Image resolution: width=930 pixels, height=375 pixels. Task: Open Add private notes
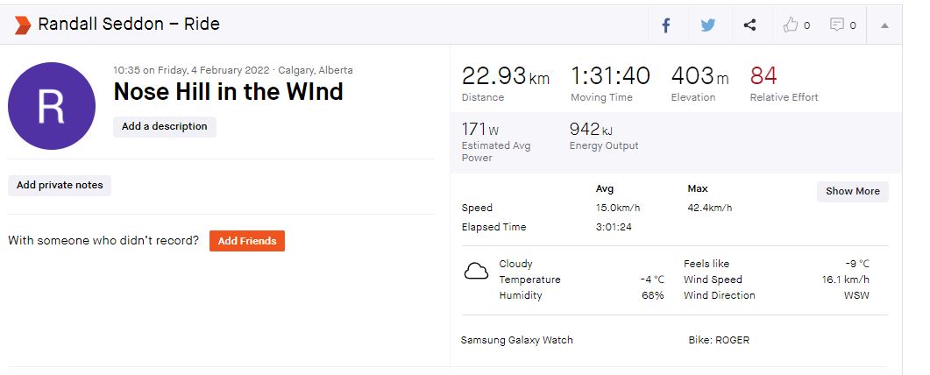point(60,186)
